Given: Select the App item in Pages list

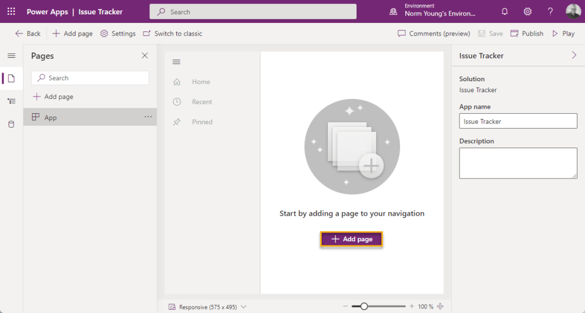Looking at the screenshot, I should tap(90, 117).
